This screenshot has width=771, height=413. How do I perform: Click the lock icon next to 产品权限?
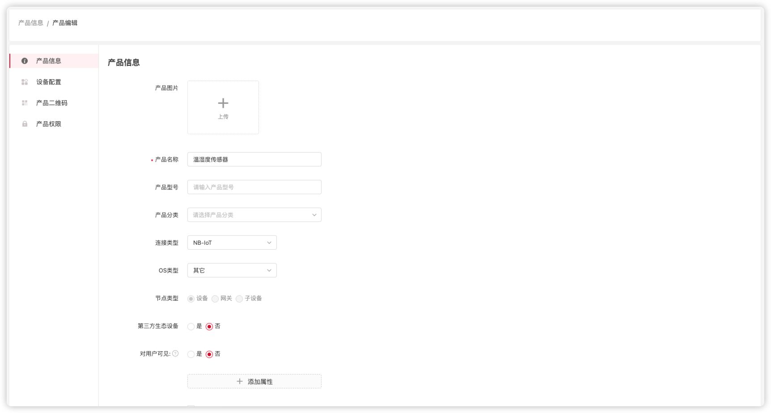pyautogui.click(x=25, y=123)
